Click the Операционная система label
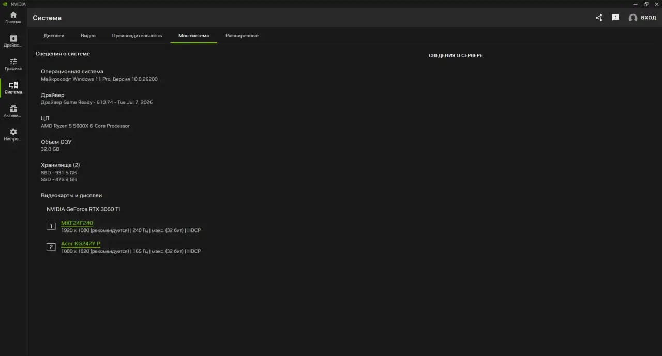This screenshot has height=356, width=662. point(72,72)
